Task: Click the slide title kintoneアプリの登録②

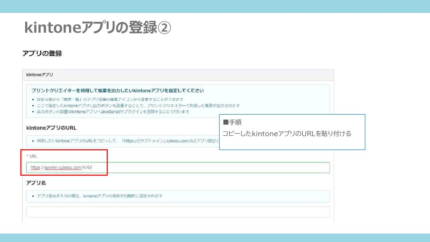Action: (97, 27)
